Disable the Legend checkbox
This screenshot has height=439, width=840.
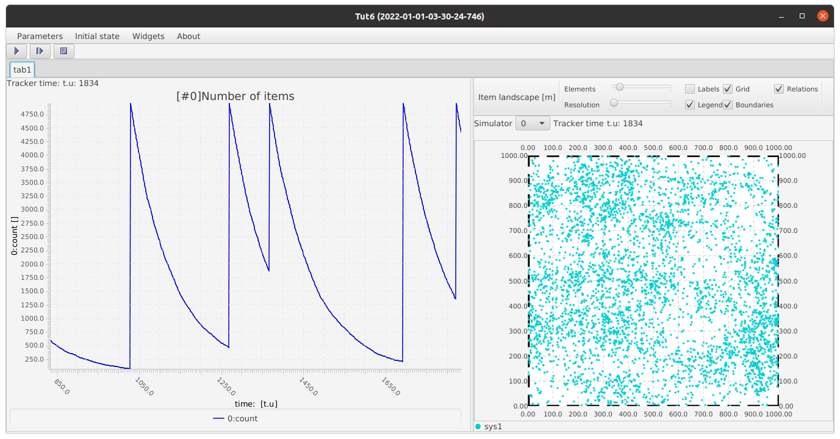coord(690,105)
